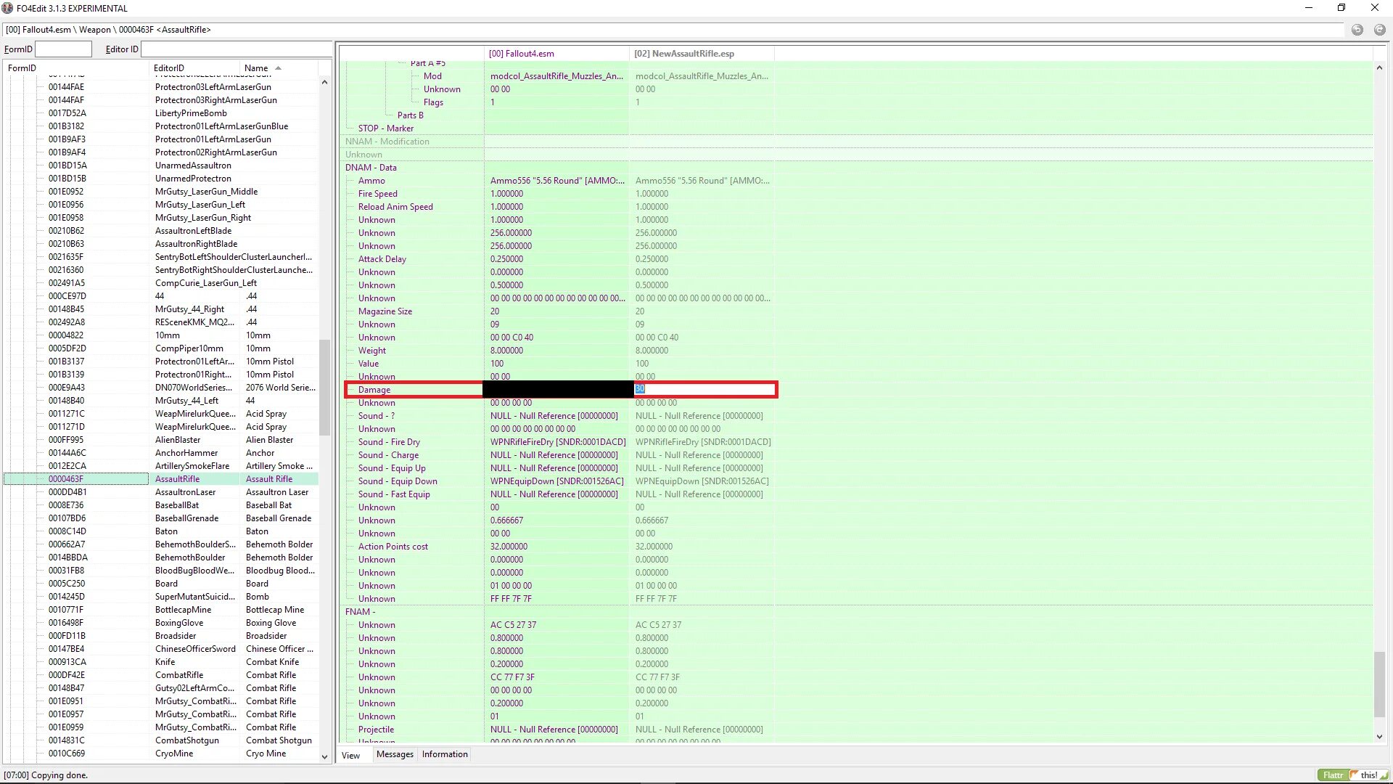Select the Reload Anim Speed row label
The height and width of the screenshot is (784, 1393).
click(x=395, y=207)
